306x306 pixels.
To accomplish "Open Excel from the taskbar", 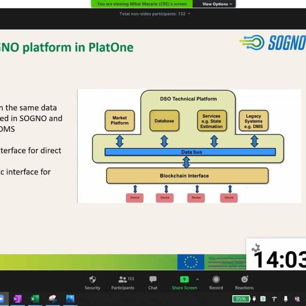I will coord(35,298).
